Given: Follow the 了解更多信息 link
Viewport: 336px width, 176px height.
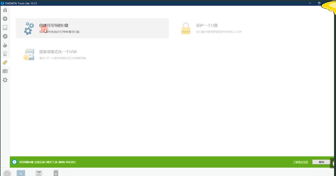Looking at the screenshot, I should (300, 162).
